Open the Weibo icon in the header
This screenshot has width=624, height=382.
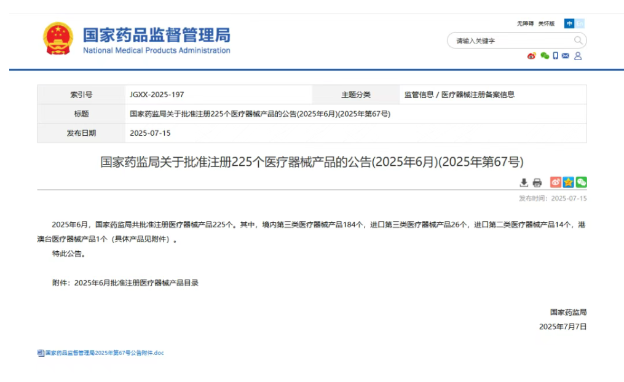click(531, 56)
